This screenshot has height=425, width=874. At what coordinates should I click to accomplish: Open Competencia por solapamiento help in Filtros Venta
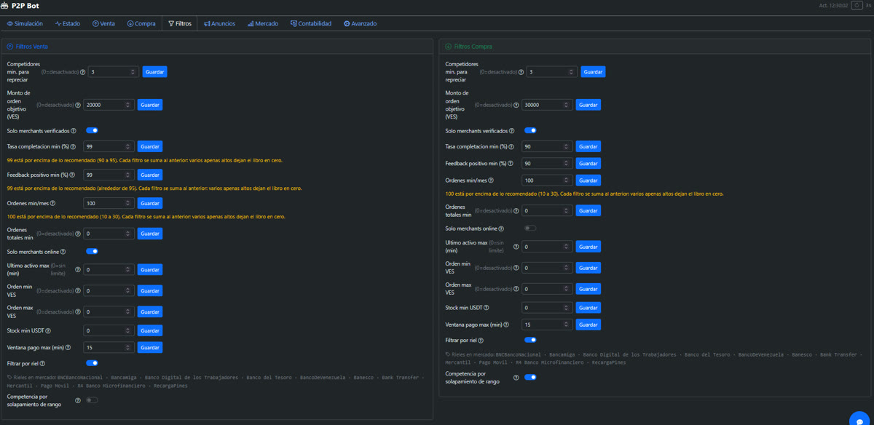pyautogui.click(x=78, y=400)
